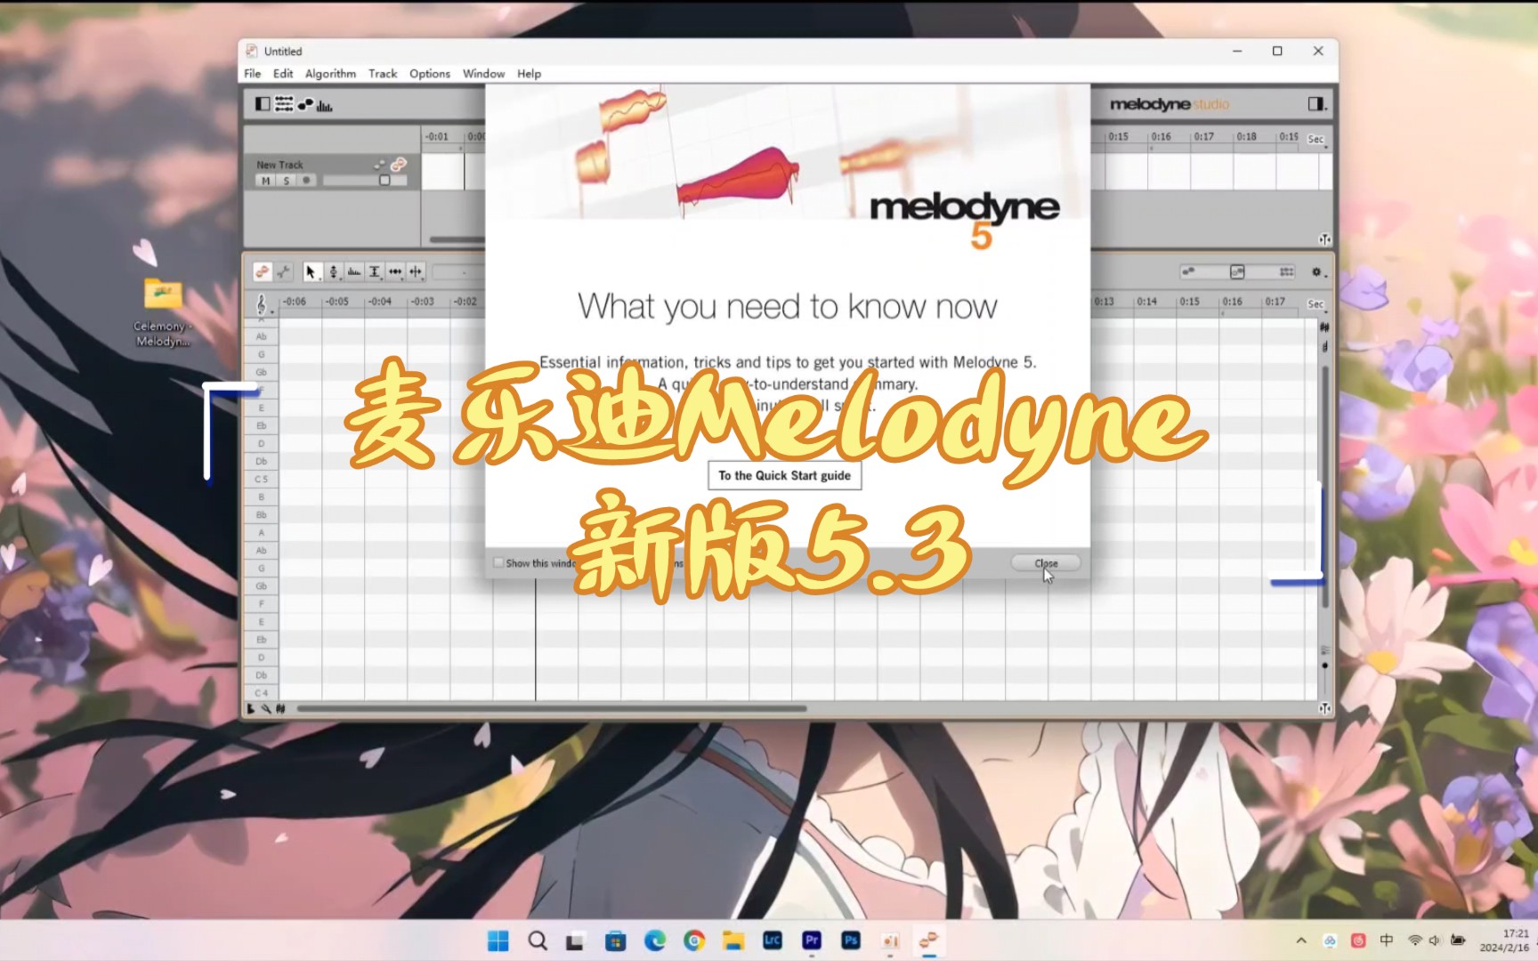This screenshot has width=1538, height=961.
Task: Show the note editor blobs icon
Action: 305,104
